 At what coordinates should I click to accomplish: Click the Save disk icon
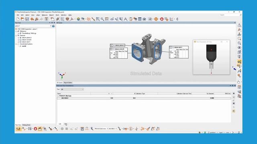click(x=27, y=19)
